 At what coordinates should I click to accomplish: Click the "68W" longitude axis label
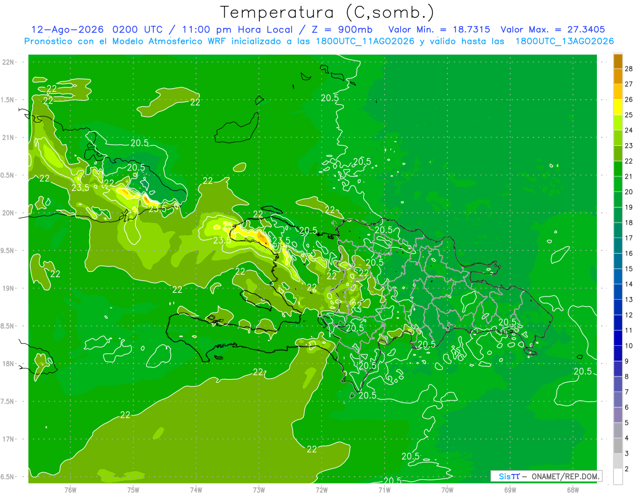pyautogui.click(x=573, y=489)
